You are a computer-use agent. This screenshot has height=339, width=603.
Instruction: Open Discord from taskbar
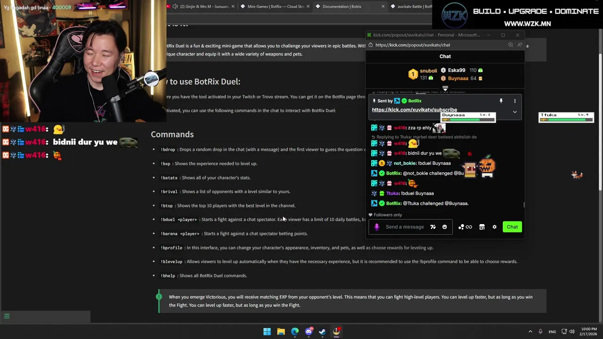(309, 331)
